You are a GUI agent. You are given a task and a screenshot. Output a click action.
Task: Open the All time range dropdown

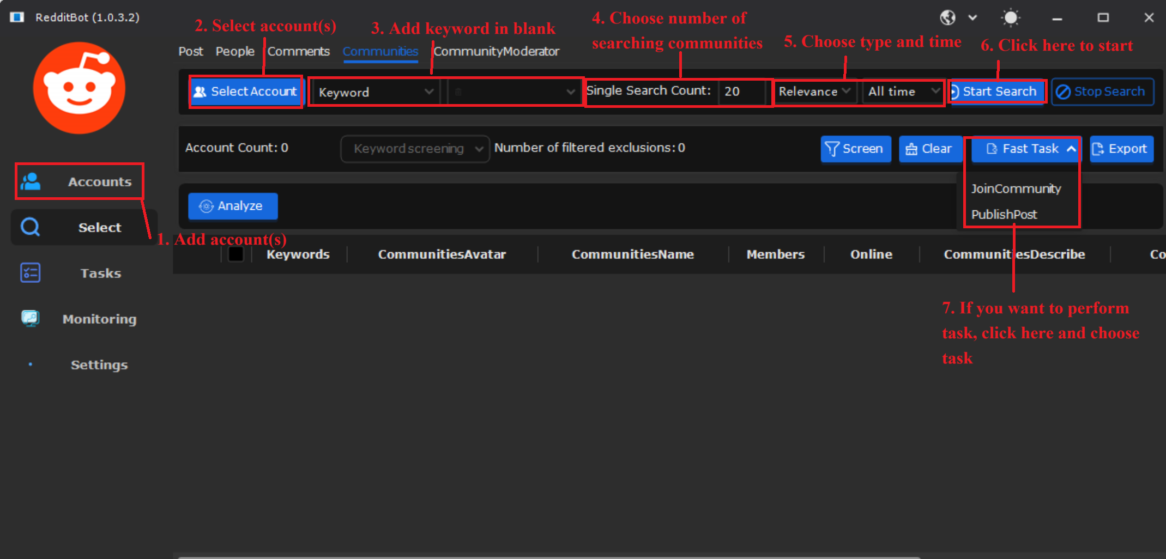point(904,92)
